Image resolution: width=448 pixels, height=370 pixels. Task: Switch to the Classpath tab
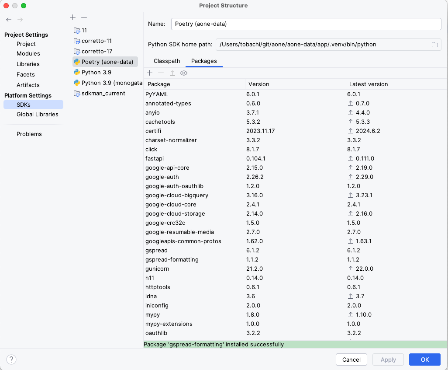167,61
